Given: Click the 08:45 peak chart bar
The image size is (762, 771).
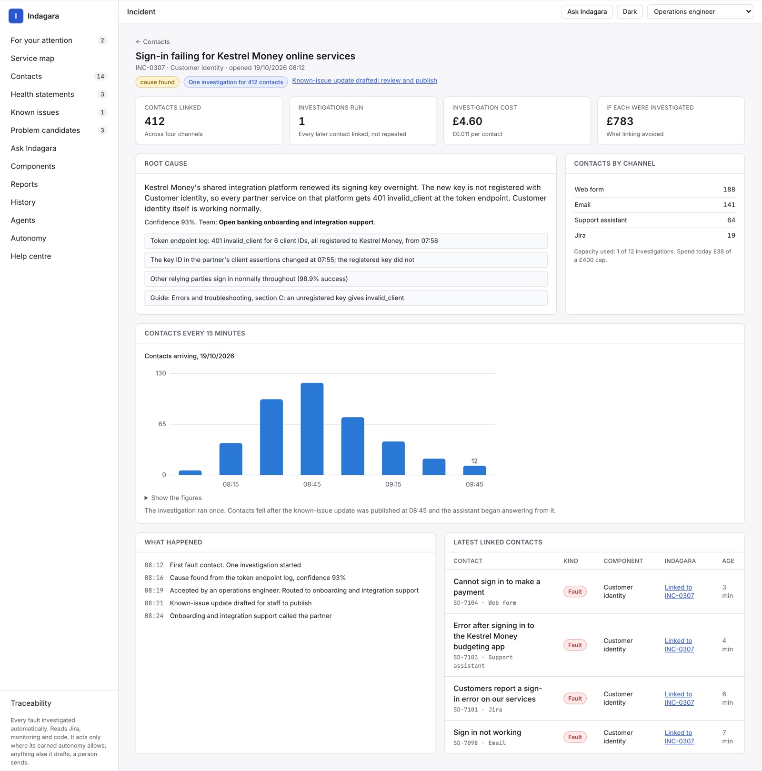Looking at the screenshot, I should pyautogui.click(x=312, y=429).
